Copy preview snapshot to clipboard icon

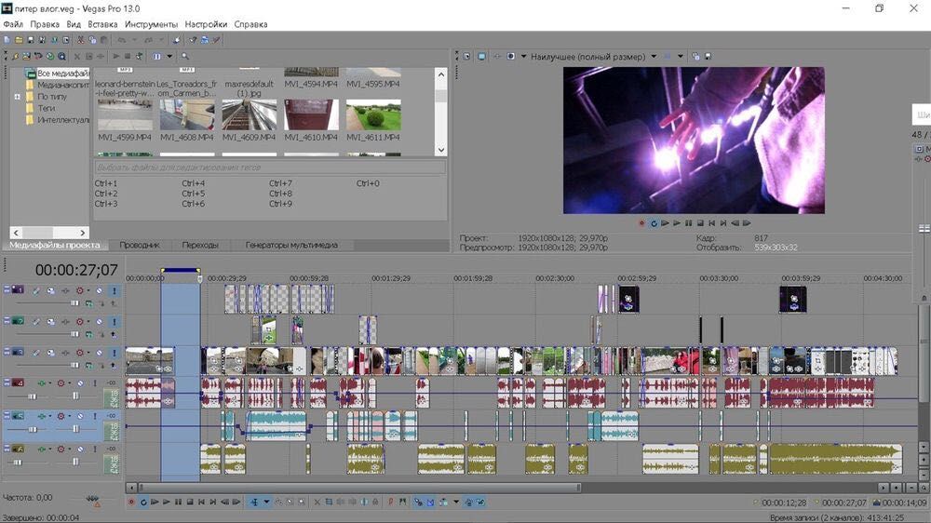click(695, 57)
